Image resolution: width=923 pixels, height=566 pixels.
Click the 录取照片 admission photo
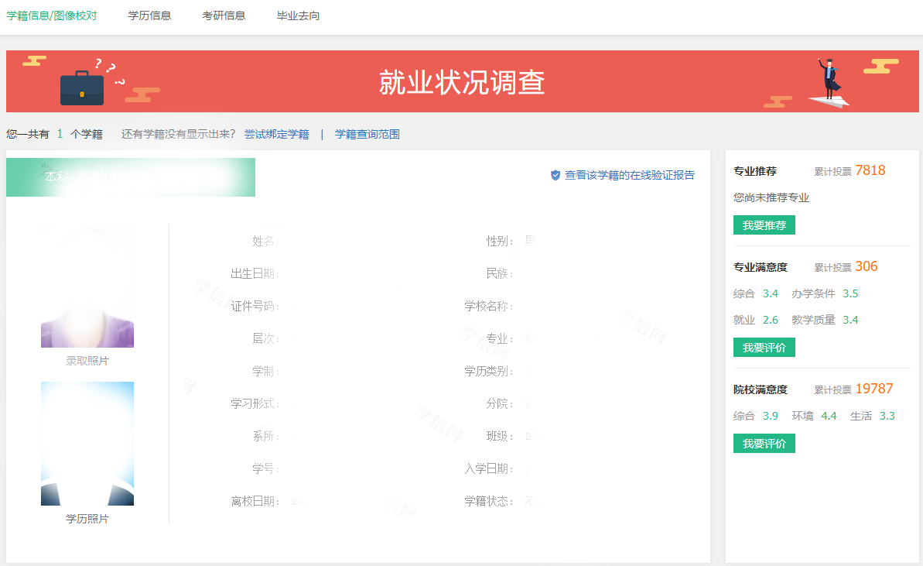point(87,286)
